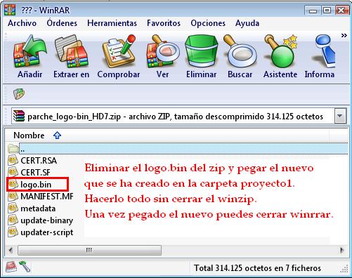Open the Órdenes menu
352x278 pixels.
pos(62,23)
